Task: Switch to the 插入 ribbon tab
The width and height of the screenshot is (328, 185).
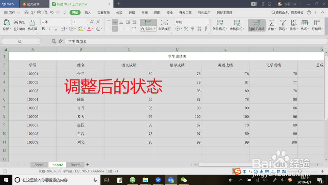Action: click(x=88, y=12)
